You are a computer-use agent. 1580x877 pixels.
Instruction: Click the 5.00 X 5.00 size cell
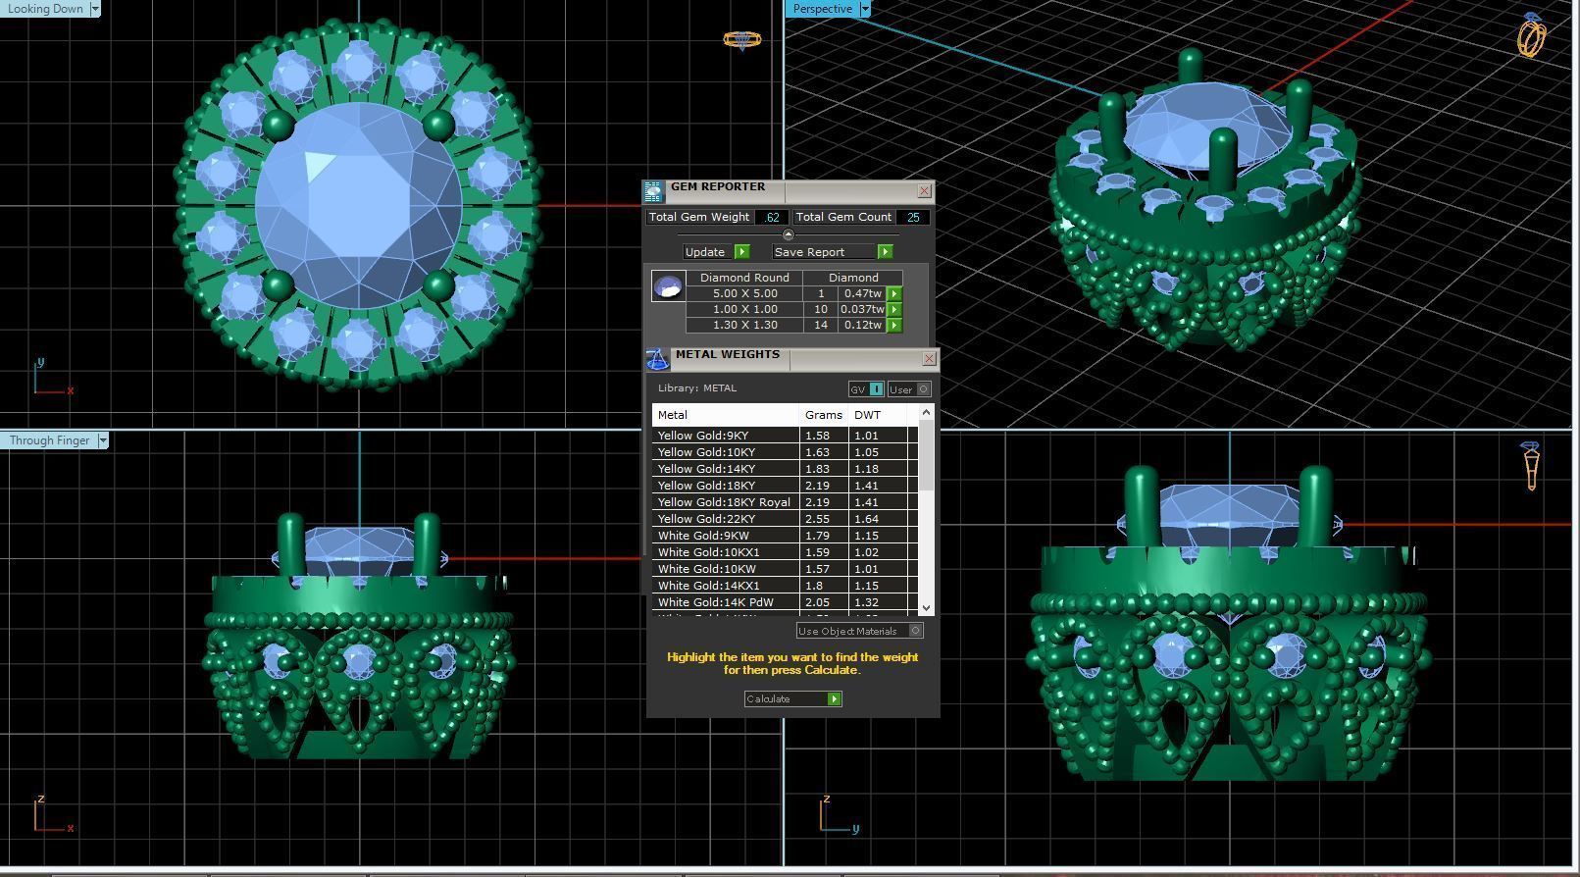point(744,293)
